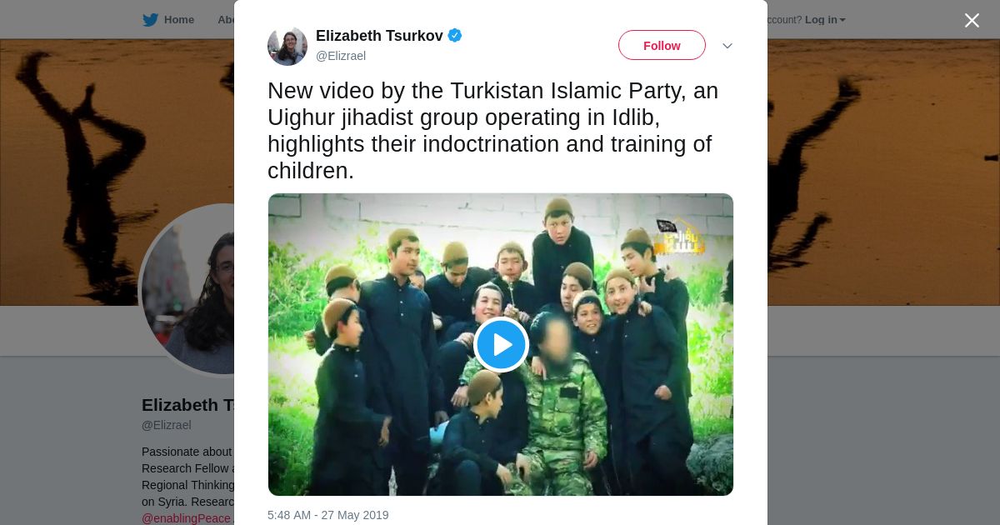
Task: Follow Elizabeth Tsurkov
Action: click(662, 45)
